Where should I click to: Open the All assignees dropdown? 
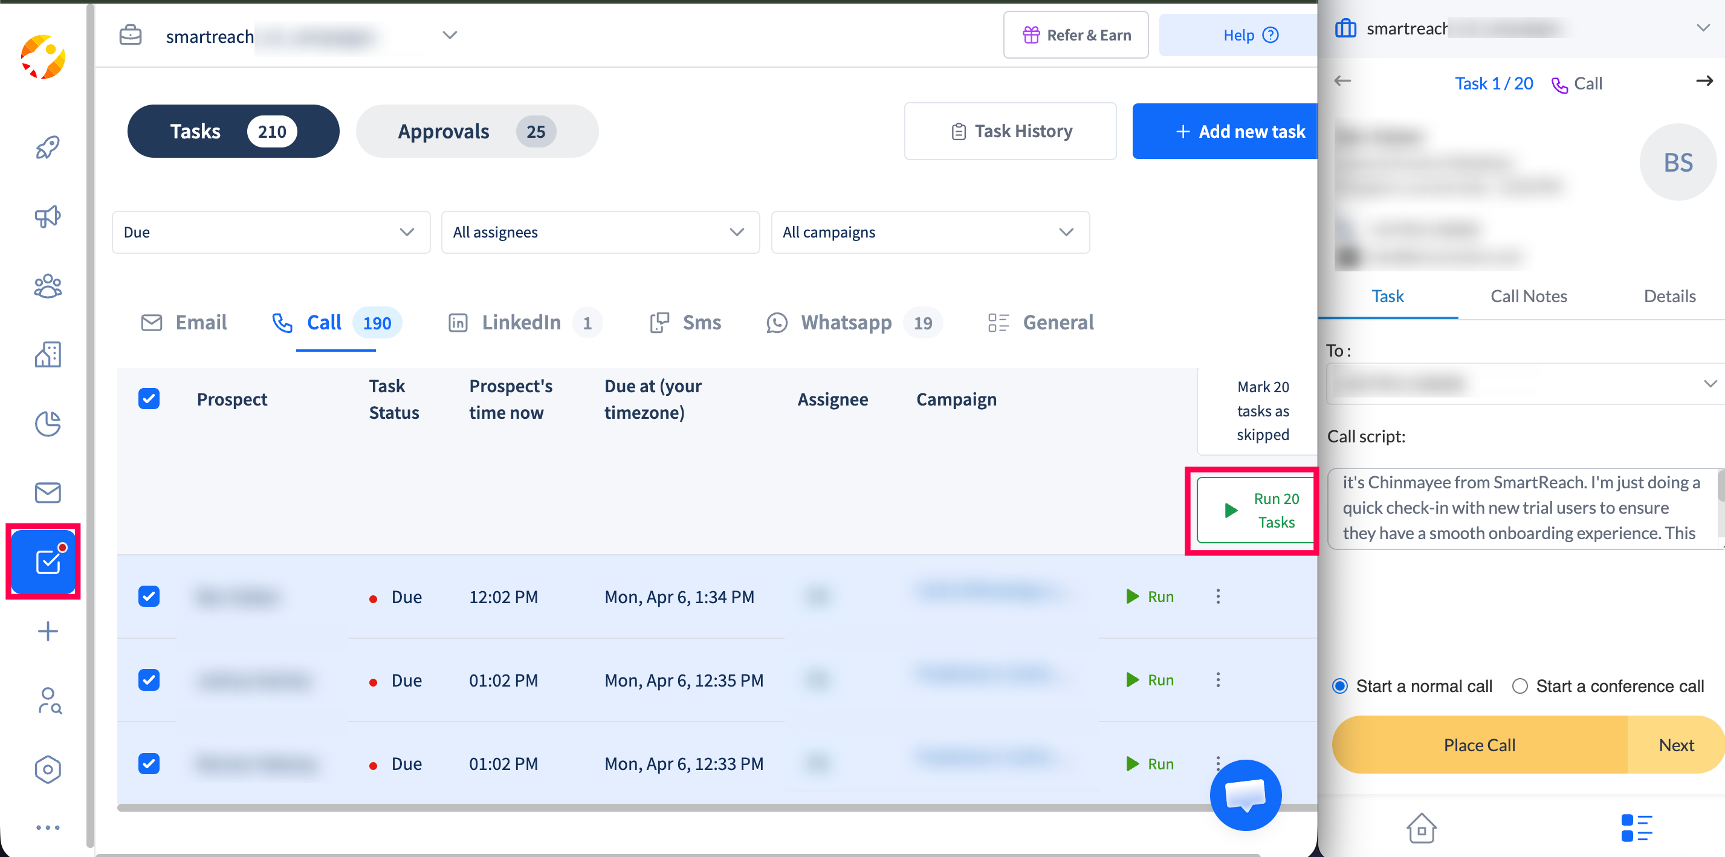(600, 232)
